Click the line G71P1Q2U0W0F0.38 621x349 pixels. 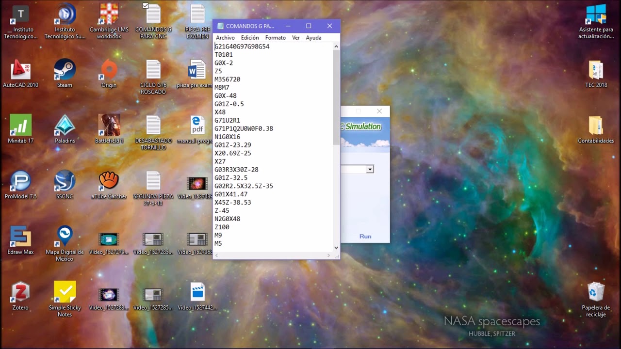[x=244, y=128]
